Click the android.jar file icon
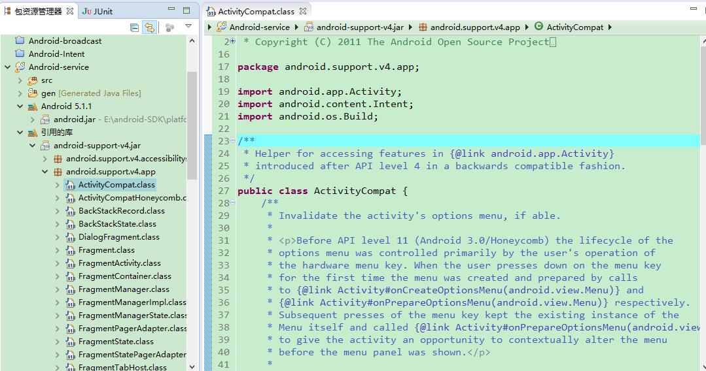 pyautogui.click(x=45, y=120)
